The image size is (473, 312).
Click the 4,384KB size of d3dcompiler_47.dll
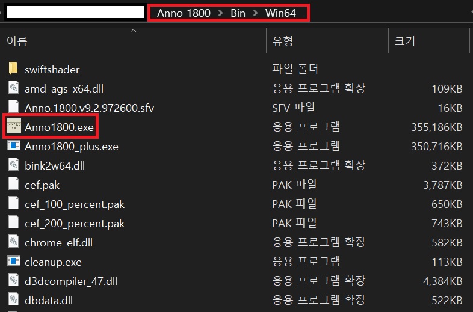443,281
